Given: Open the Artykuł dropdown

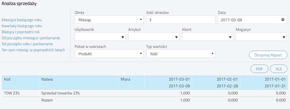Looking at the screenshot, I should (154, 37).
